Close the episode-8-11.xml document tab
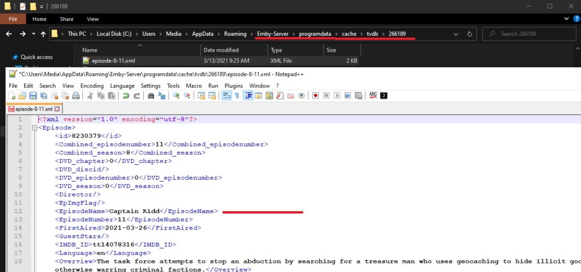The height and width of the screenshot is (272, 581). (57, 109)
